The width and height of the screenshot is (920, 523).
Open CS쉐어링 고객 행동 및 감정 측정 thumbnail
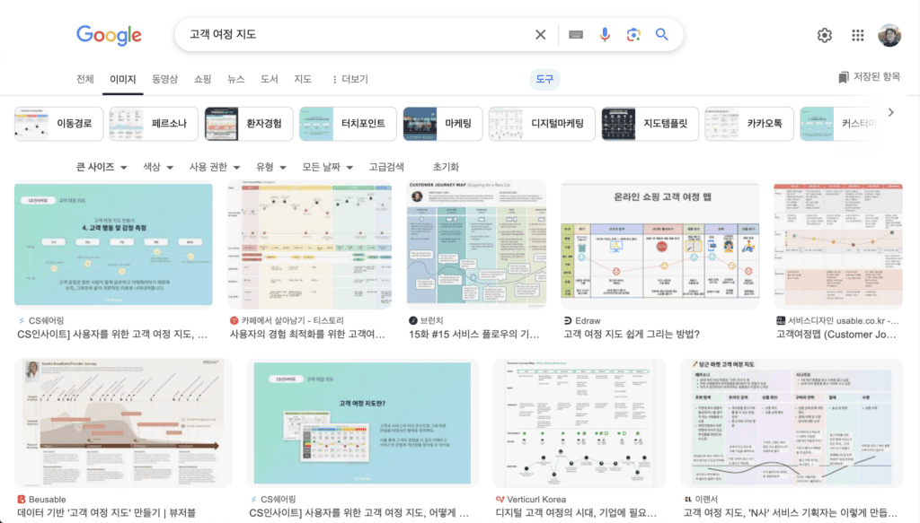(113, 244)
